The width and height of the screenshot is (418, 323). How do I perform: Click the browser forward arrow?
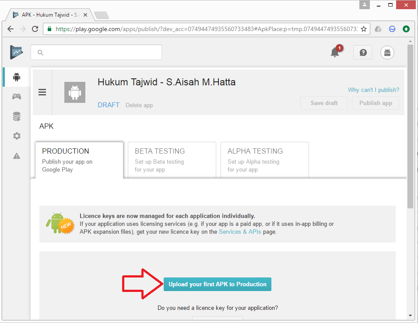pyautogui.click(x=23, y=29)
